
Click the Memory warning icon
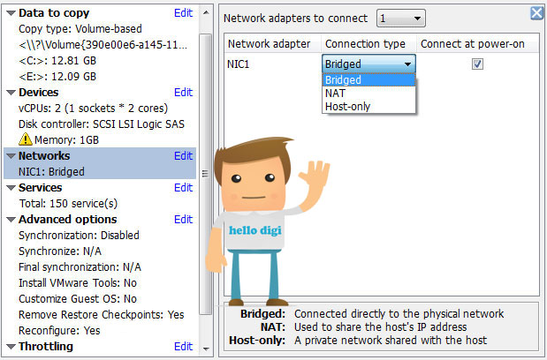coord(25,139)
